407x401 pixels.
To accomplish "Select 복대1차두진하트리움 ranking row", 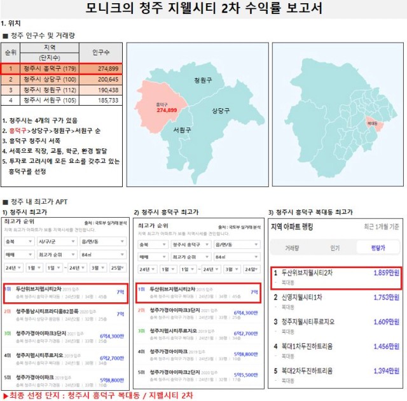I will [x=336, y=351].
